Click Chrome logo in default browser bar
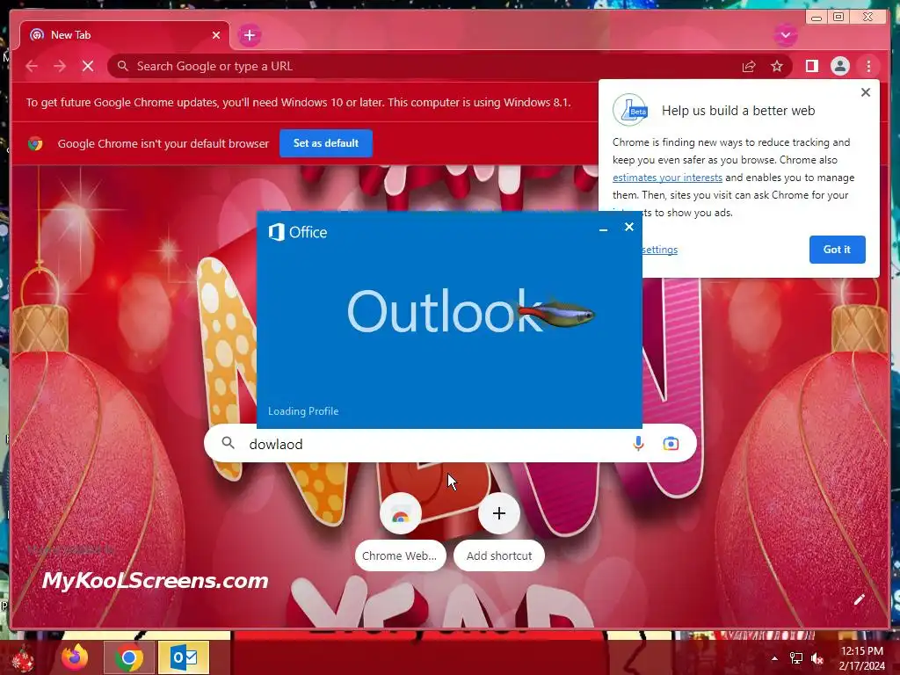 35,143
